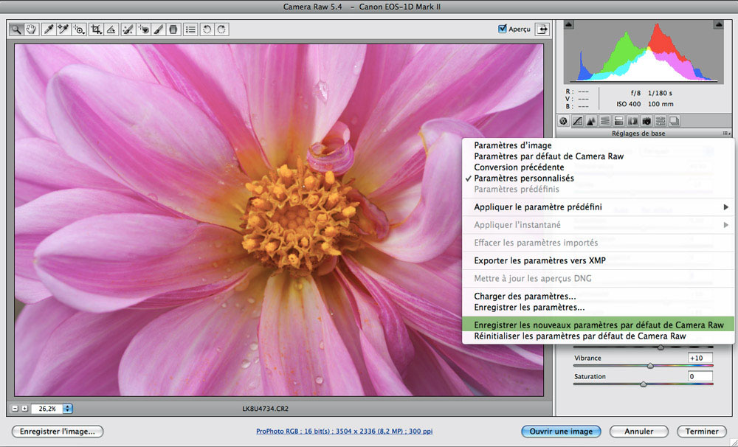The height and width of the screenshot is (447, 738).
Task: Select the Red Eye Removal tool
Action: pyautogui.click(x=143, y=30)
